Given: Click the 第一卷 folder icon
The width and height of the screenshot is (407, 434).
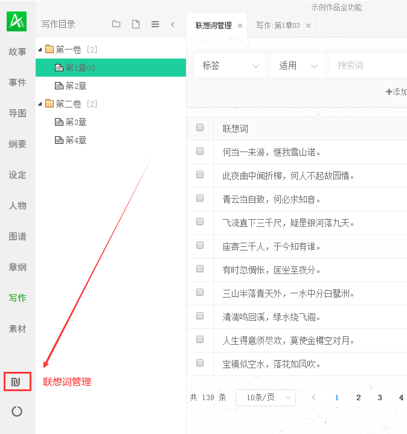Looking at the screenshot, I should tap(50, 49).
